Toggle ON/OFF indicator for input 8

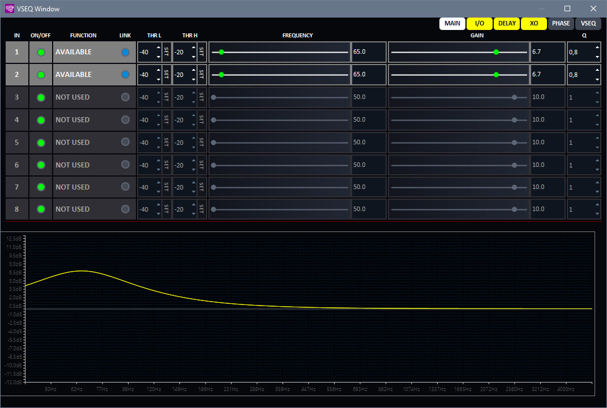point(41,209)
